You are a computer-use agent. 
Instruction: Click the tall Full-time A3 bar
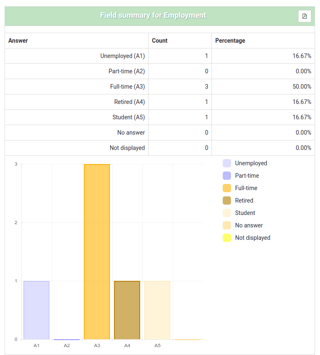97,251
